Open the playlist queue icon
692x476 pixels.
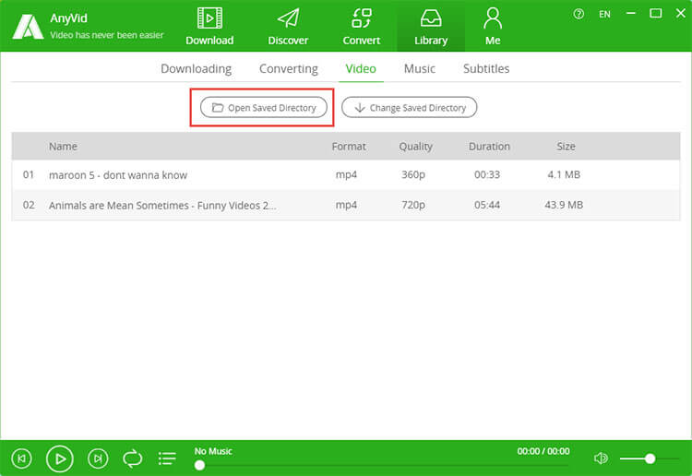(167, 458)
